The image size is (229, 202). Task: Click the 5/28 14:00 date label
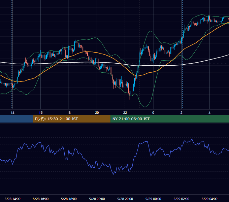point(12,199)
